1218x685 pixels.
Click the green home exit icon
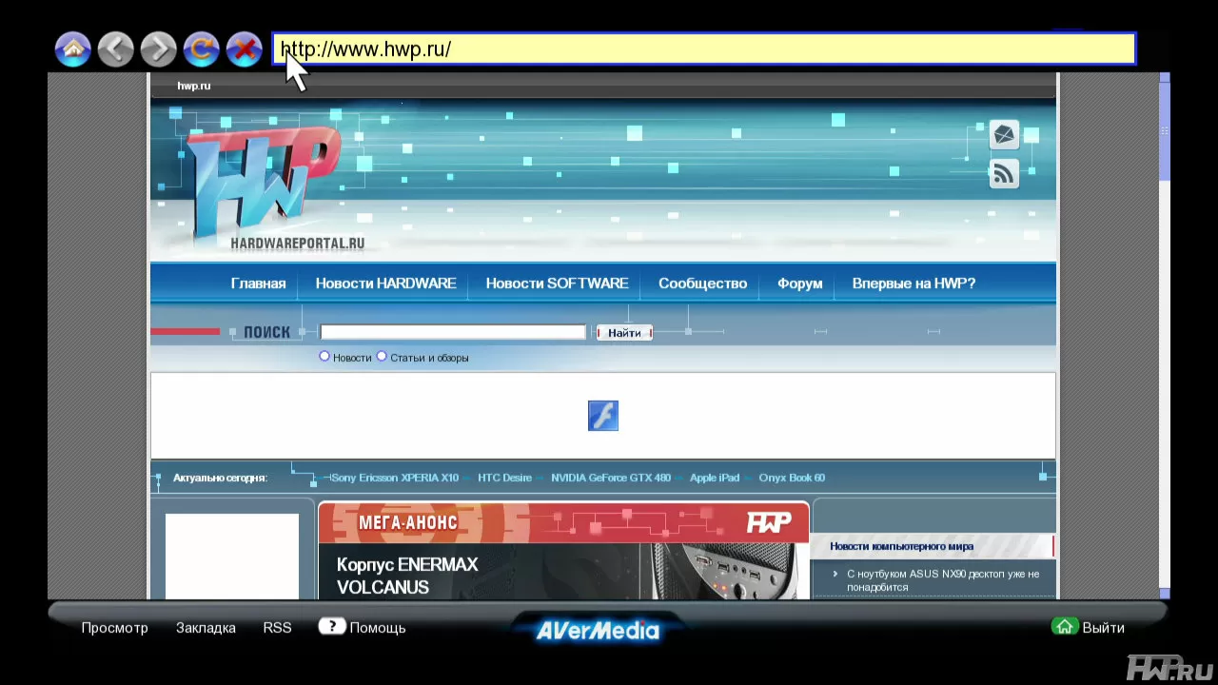(1064, 626)
